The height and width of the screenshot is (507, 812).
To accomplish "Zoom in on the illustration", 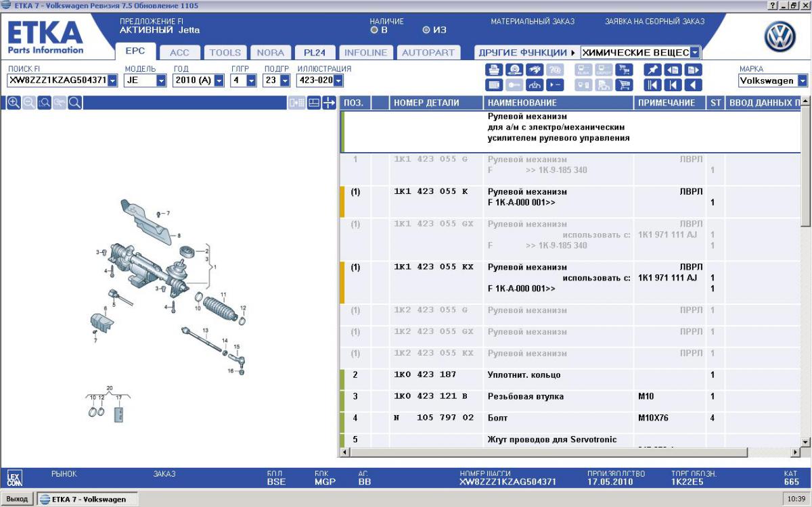I will [13, 102].
